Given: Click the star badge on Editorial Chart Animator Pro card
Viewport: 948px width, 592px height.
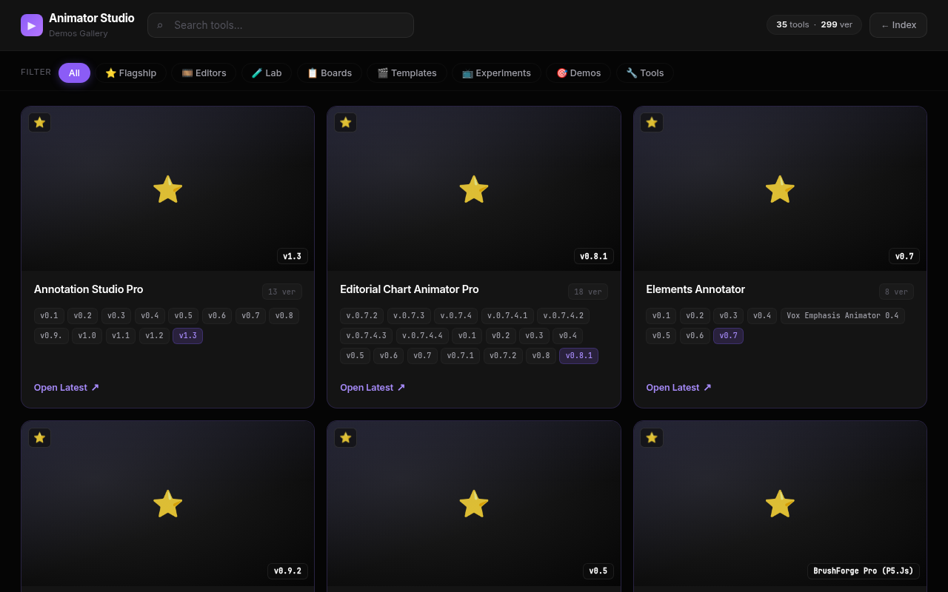Looking at the screenshot, I should (345, 122).
